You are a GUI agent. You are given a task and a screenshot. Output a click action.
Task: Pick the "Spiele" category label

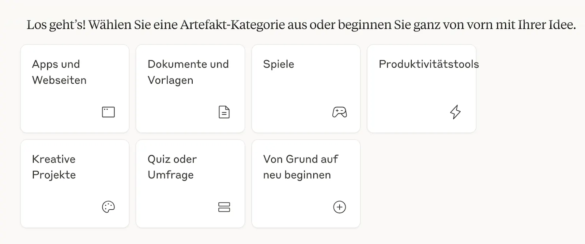279,64
